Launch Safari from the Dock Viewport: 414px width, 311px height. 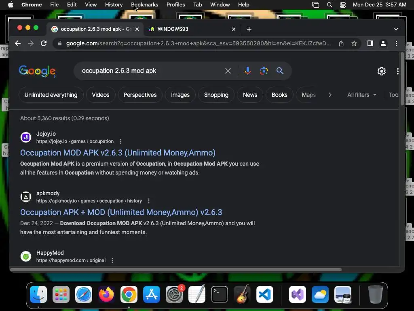point(84,294)
